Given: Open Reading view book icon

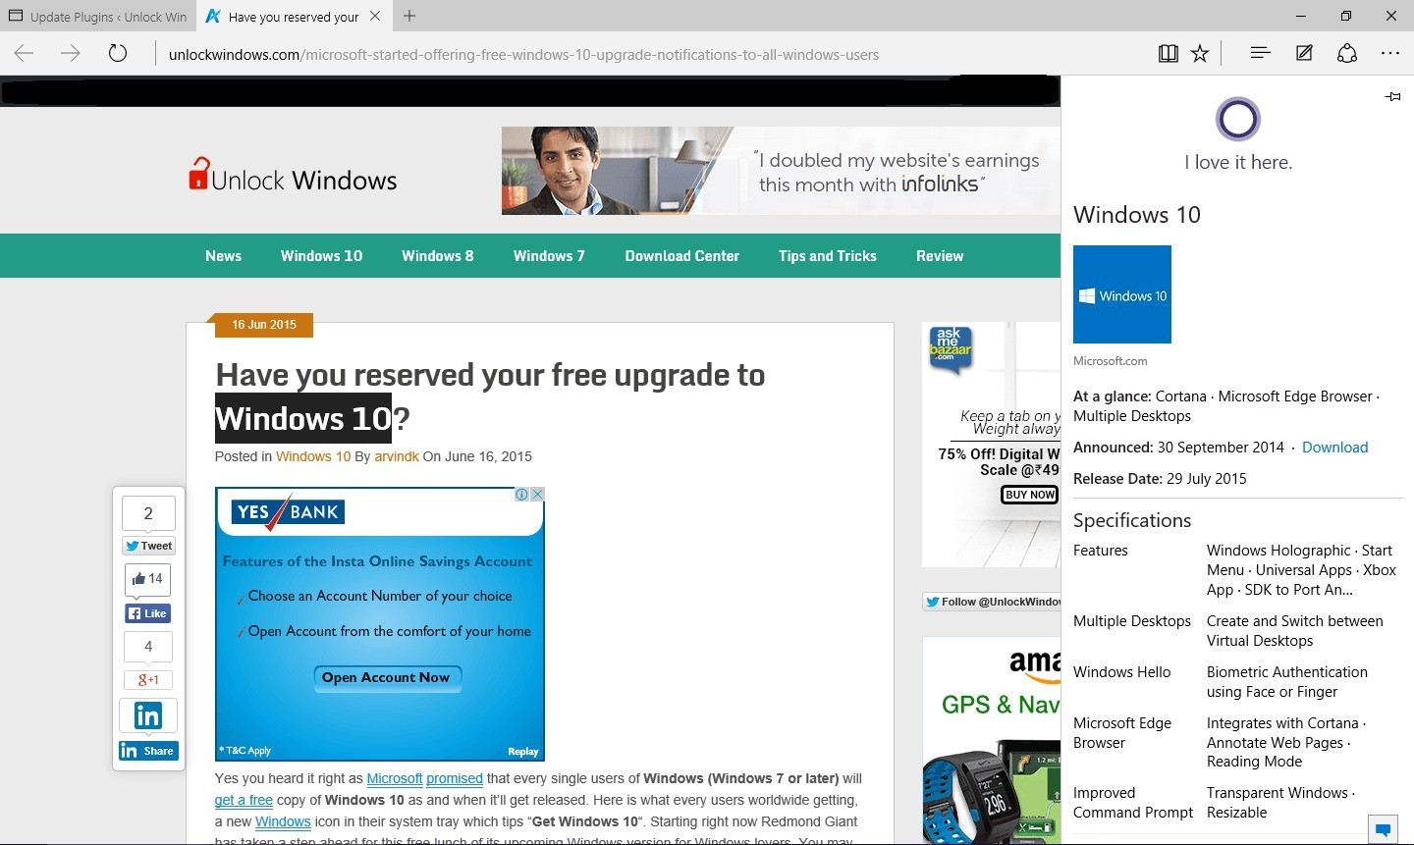Looking at the screenshot, I should pos(1168,54).
